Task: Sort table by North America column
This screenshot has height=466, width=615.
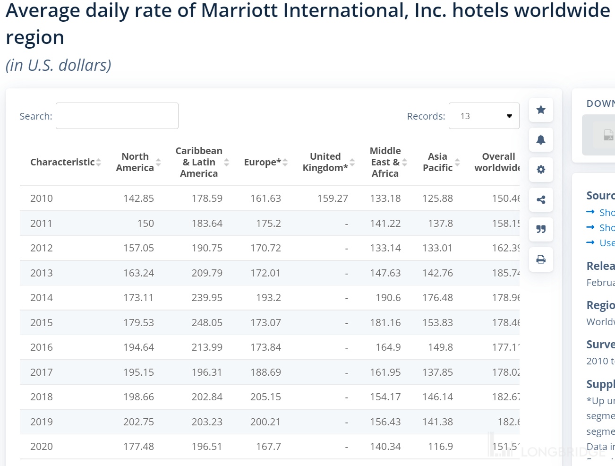Action: [158, 162]
